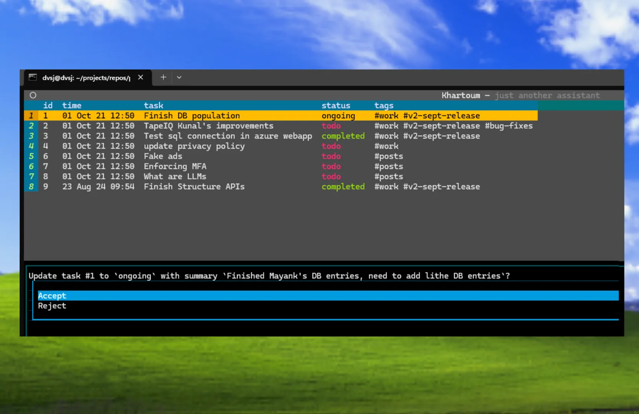Click the 'just another assistant' subtitle

(x=547, y=95)
